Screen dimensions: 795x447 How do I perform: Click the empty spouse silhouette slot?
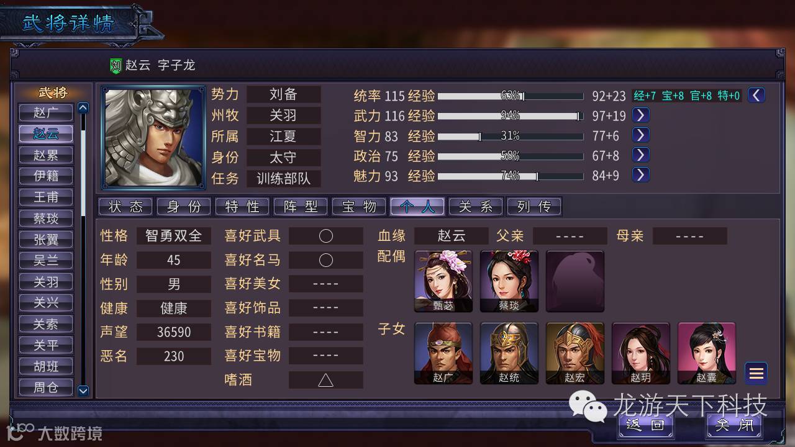coord(575,281)
